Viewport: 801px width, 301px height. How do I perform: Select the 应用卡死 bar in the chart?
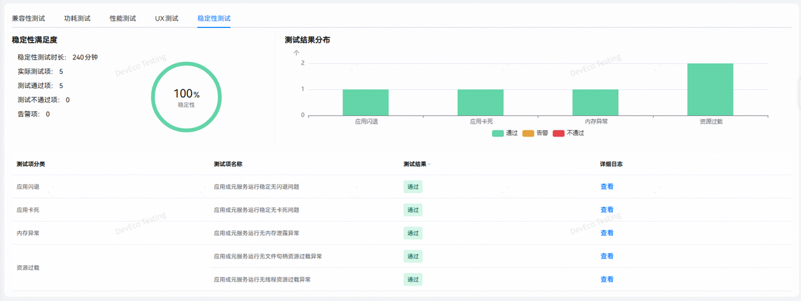[x=481, y=102]
